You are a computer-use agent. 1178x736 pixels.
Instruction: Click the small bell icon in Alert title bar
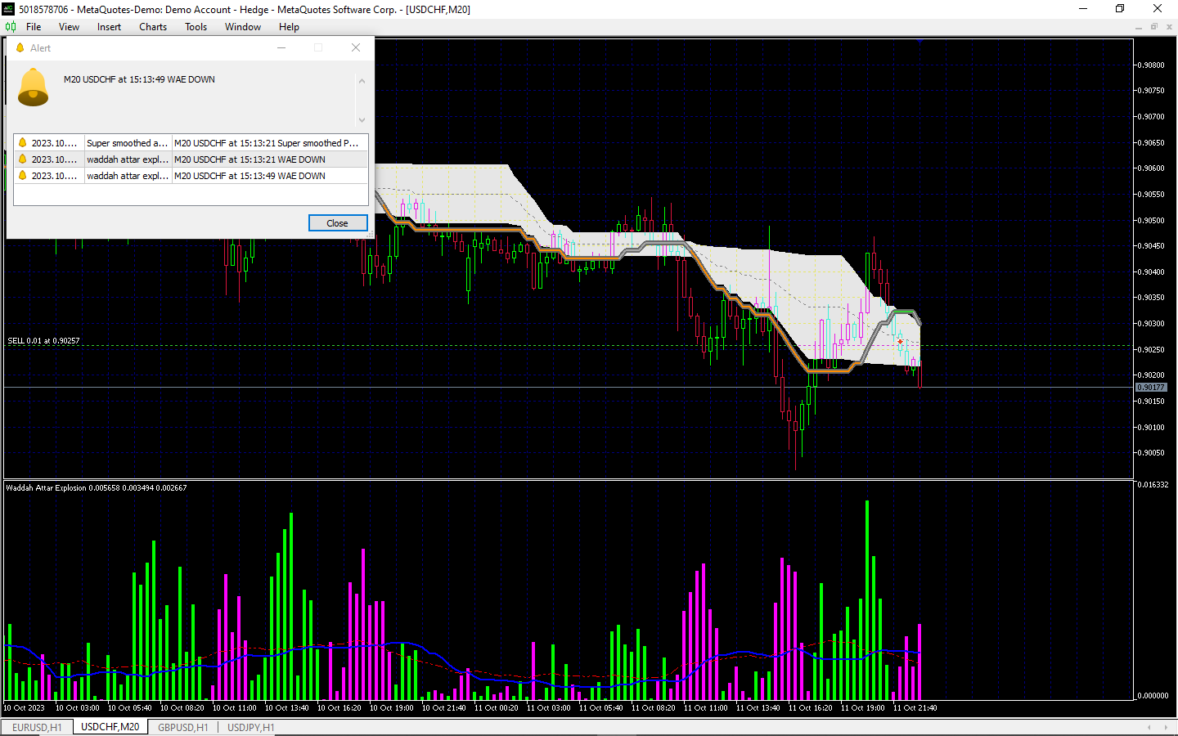pos(20,47)
